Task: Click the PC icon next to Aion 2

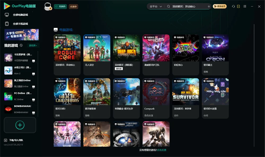Action: 33,74
